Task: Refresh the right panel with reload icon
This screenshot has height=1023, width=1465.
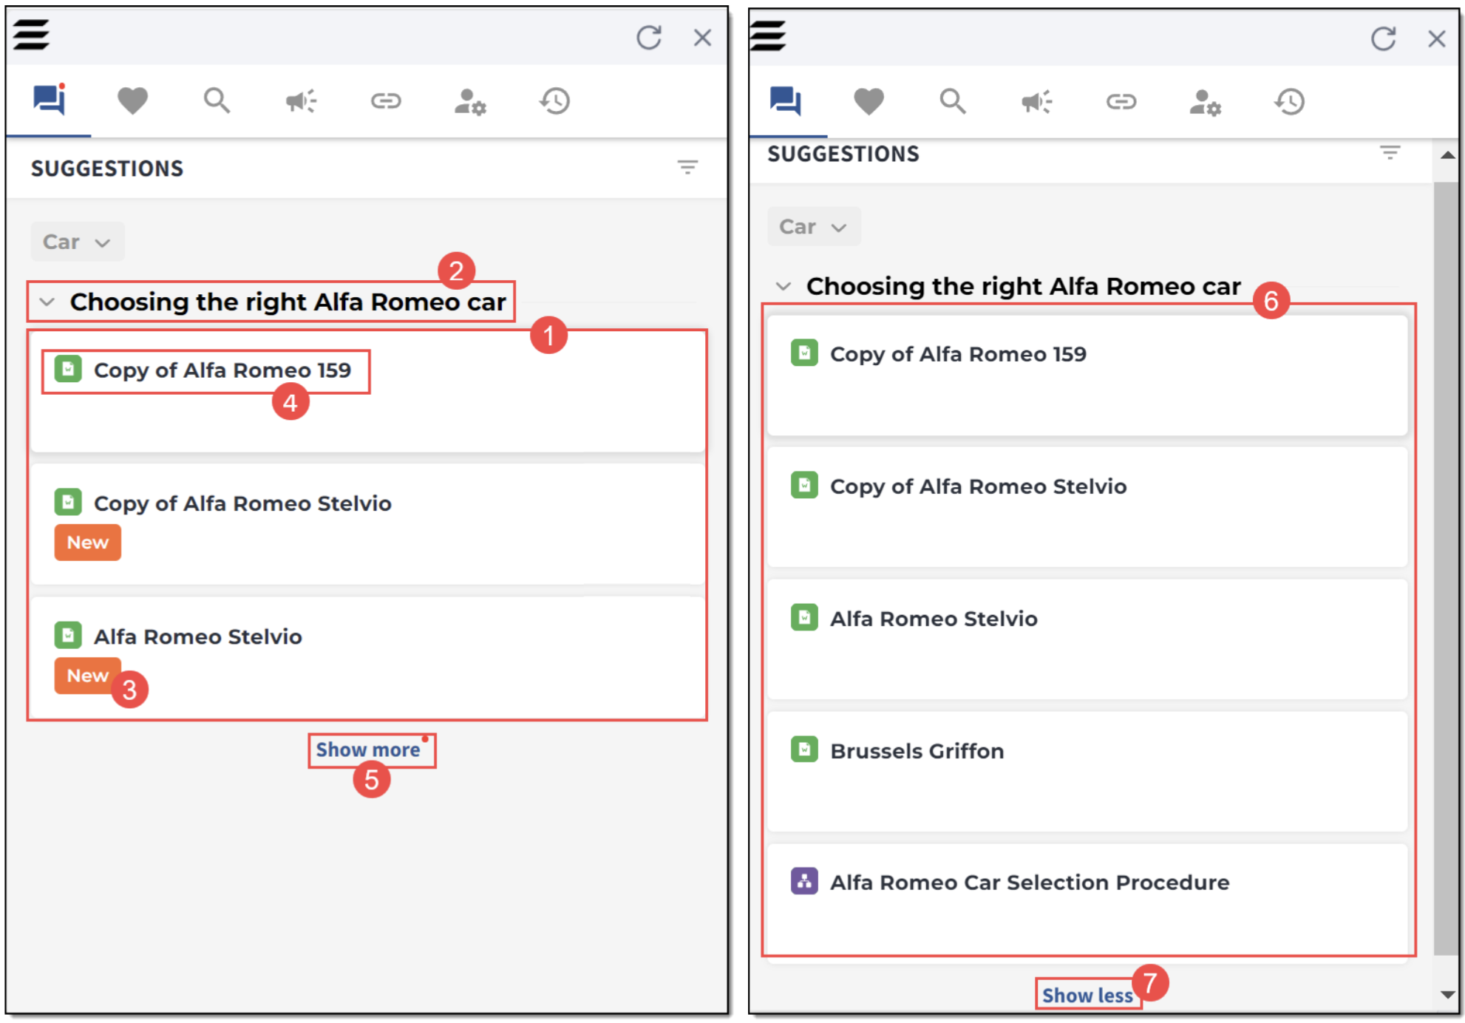Action: pos(1383,38)
